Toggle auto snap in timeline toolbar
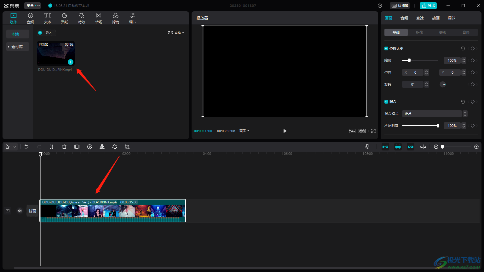The height and width of the screenshot is (272, 484). (398, 147)
